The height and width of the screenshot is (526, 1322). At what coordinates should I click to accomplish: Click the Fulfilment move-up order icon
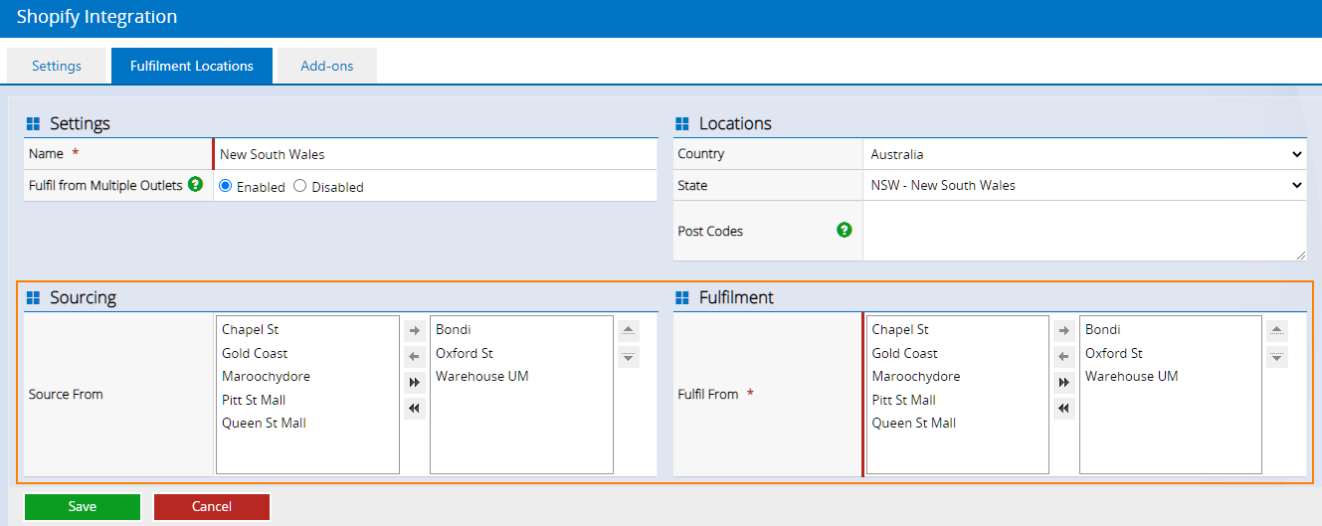click(x=1277, y=330)
